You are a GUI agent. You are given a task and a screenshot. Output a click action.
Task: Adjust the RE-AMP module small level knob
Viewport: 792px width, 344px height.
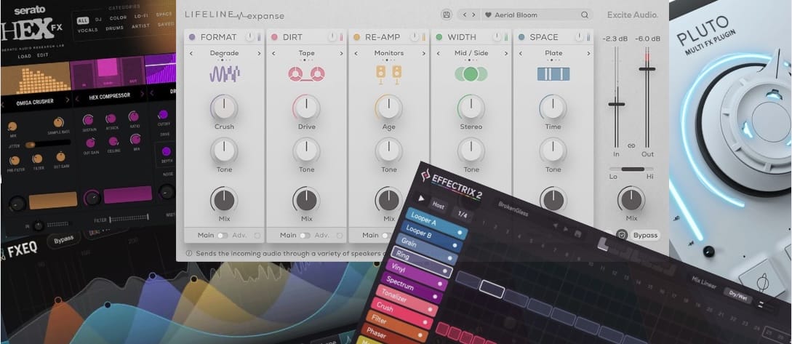coord(415,37)
